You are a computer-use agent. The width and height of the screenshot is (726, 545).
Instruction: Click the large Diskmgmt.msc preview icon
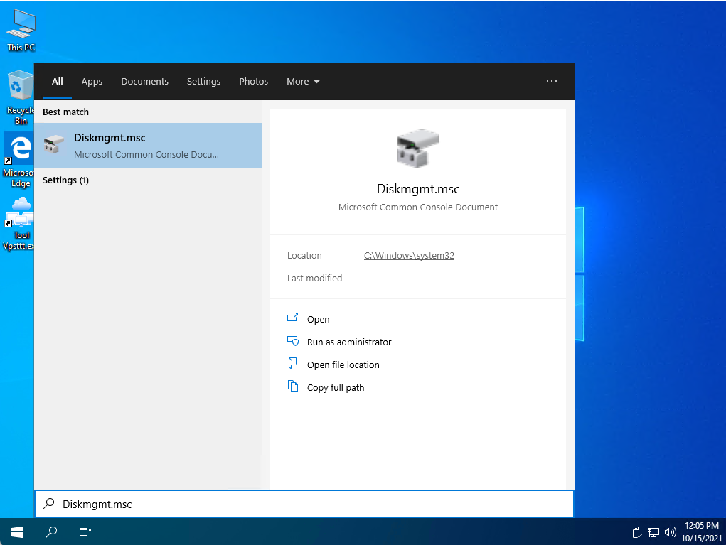tap(417, 148)
